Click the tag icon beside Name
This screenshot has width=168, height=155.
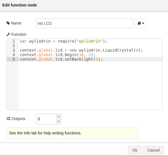coord(8,23)
